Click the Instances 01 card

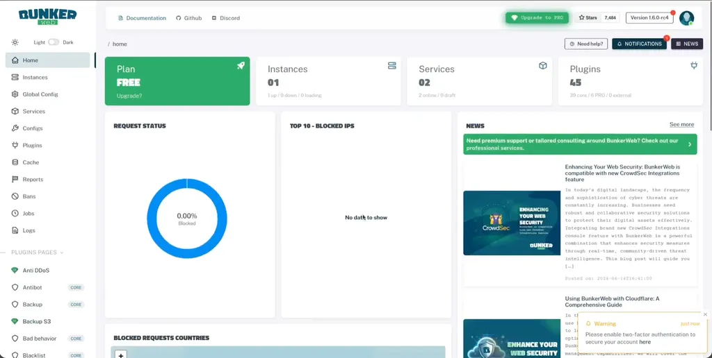[328, 81]
